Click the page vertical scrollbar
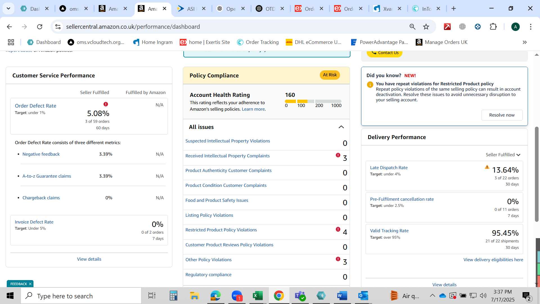This screenshot has height=304, width=540. 537,174
